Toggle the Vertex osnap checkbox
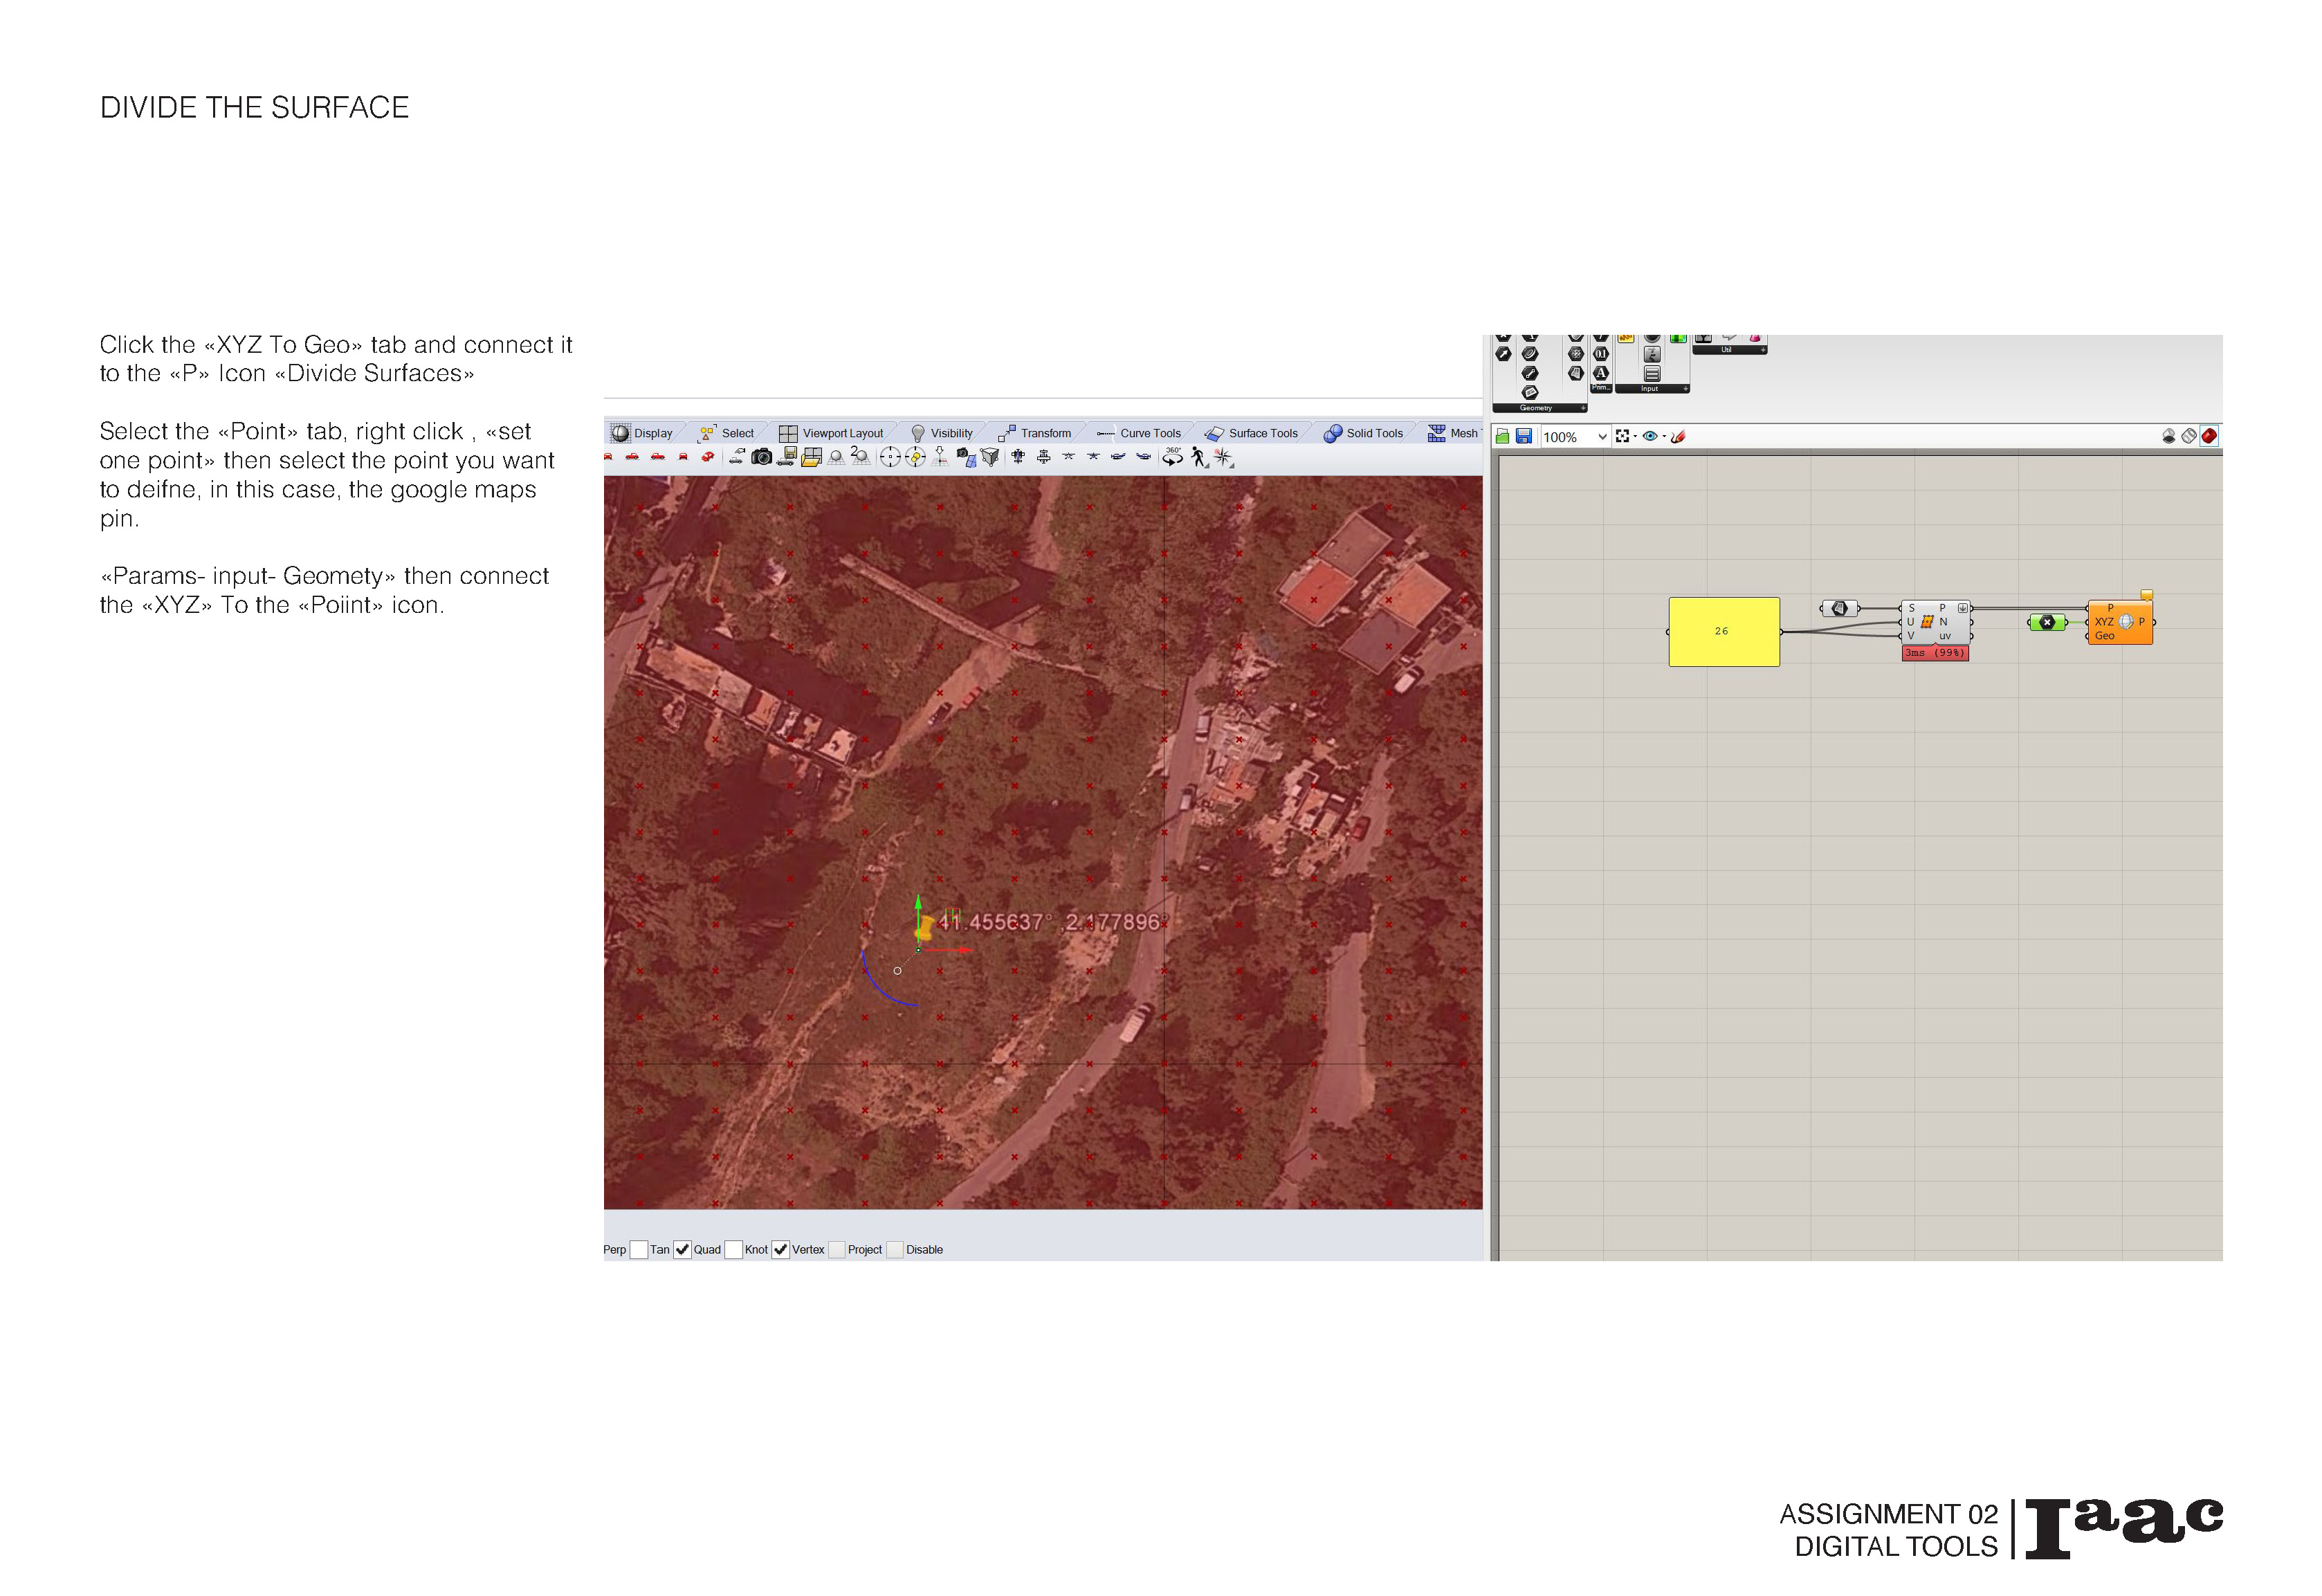 781,1249
